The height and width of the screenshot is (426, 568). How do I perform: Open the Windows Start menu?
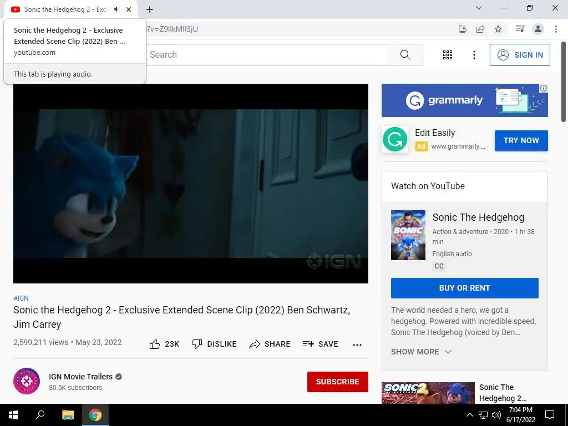[x=13, y=415]
